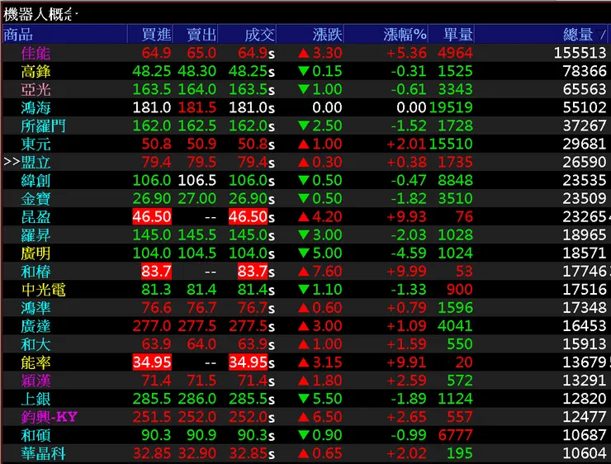Click 所羅門's change value 2.50
Screen dimensions: 611x464
pos(320,125)
